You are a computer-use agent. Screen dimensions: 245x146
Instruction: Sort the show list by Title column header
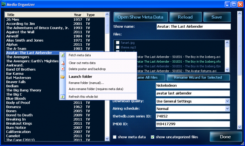(x=38, y=15)
